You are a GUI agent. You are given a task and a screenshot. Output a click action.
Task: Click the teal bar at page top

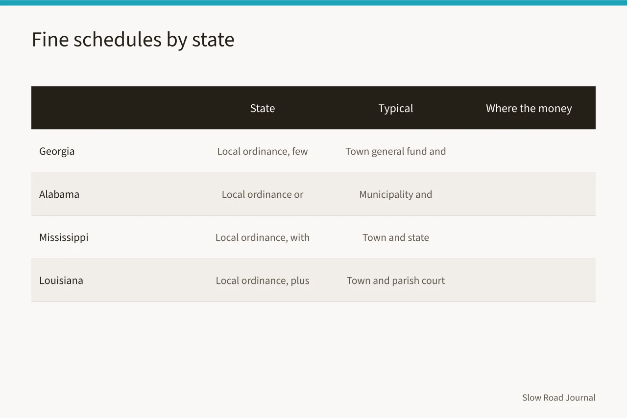pos(313,2)
